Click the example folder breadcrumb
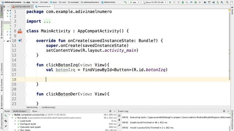The width and height of the screenshot is (234, 131). (73, 2)
